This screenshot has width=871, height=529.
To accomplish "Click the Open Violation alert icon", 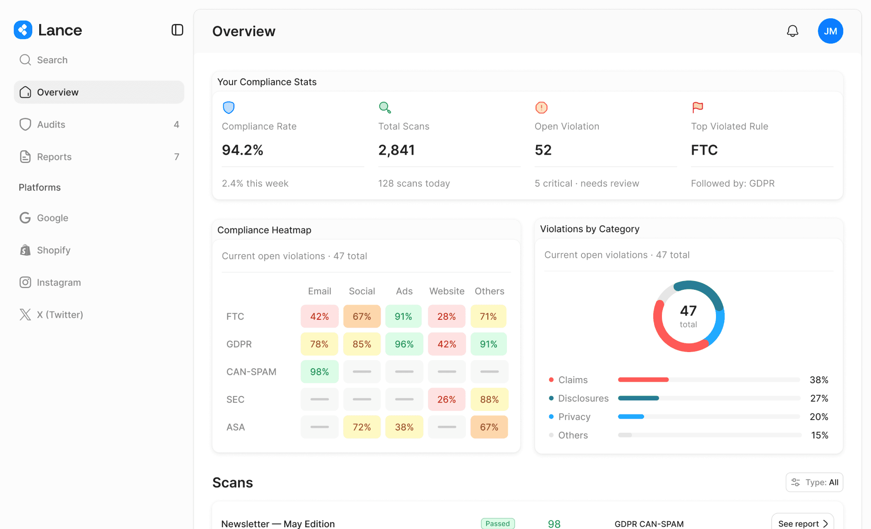I will coord(541,107).
